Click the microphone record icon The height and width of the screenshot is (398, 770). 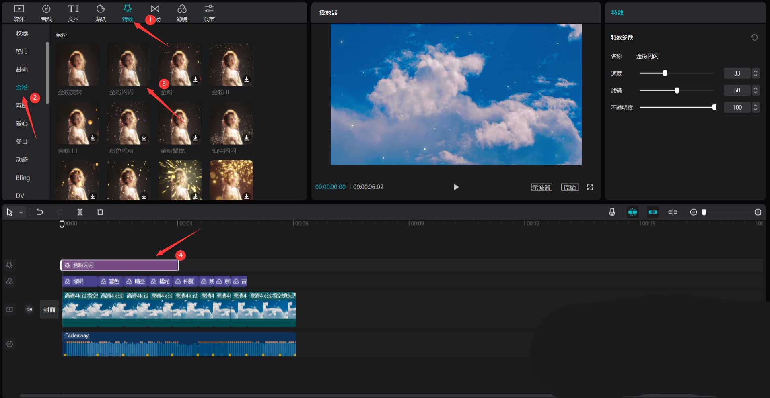[612, 212]
